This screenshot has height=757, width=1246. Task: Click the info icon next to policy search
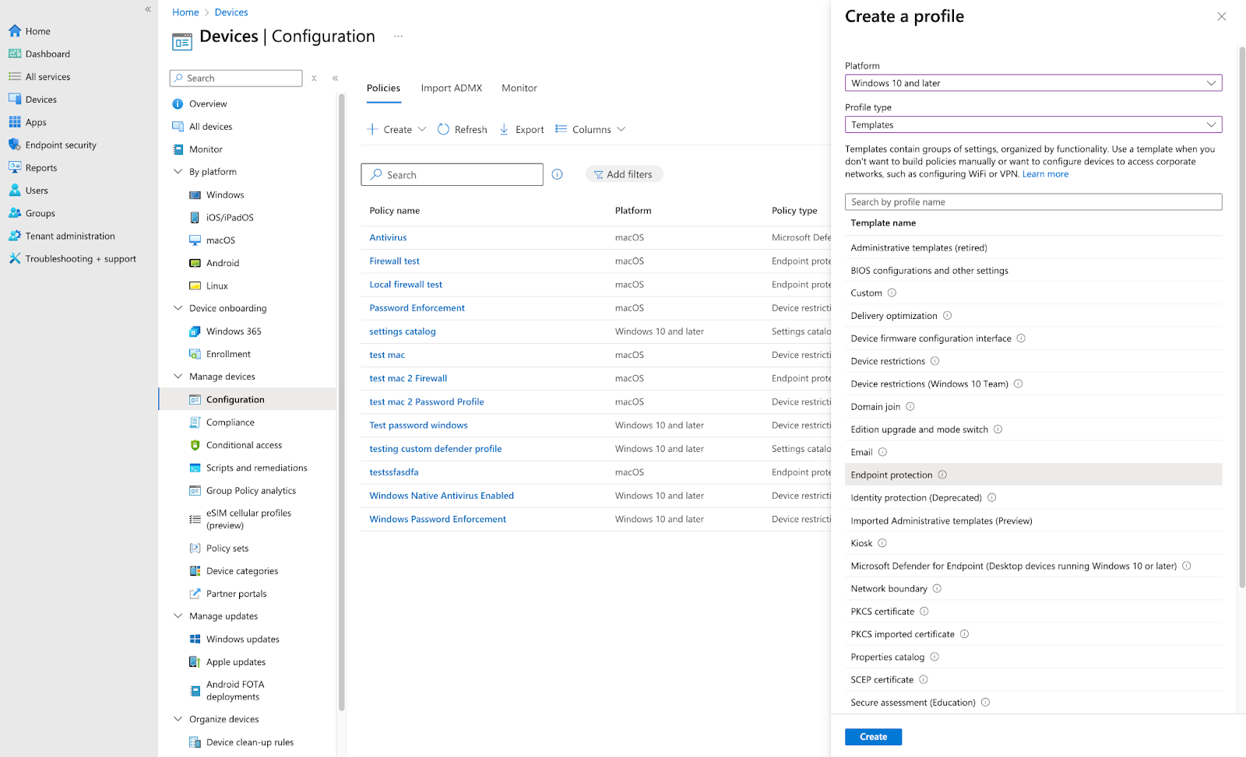557,174
